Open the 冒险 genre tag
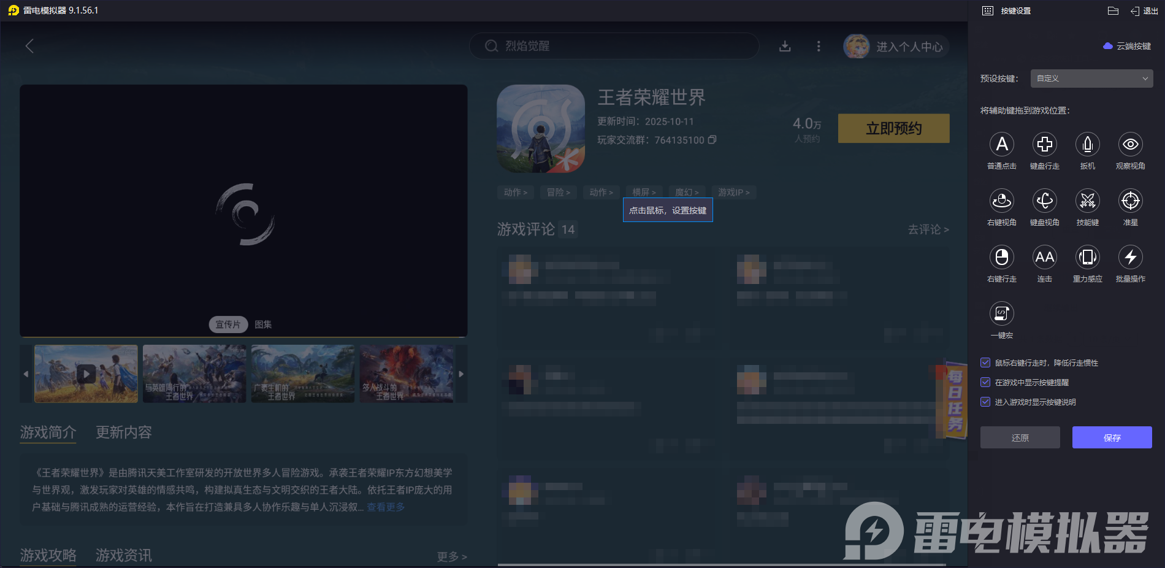Image resolution: width=1165 pixels, height=568 pixels. pos(559,193)
